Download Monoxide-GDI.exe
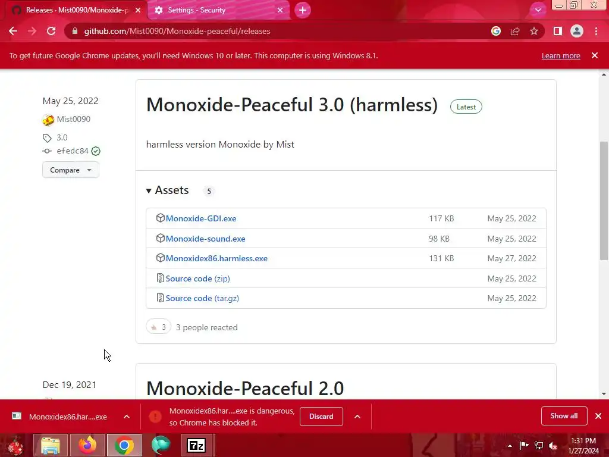 coord(201,218)
